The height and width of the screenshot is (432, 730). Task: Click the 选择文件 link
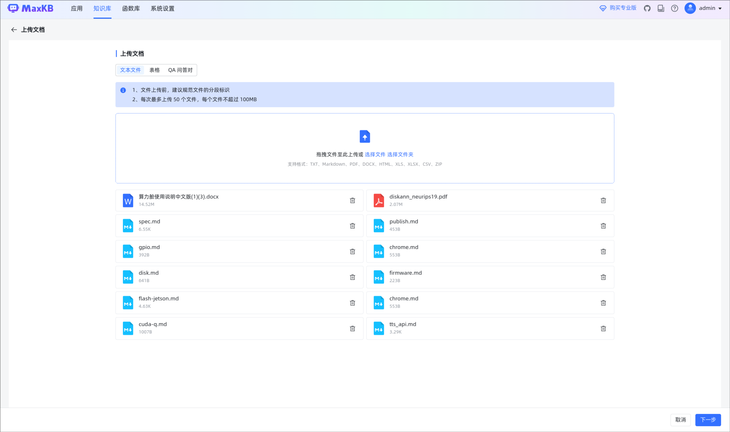pyautogui.click(x=375, y=155)
